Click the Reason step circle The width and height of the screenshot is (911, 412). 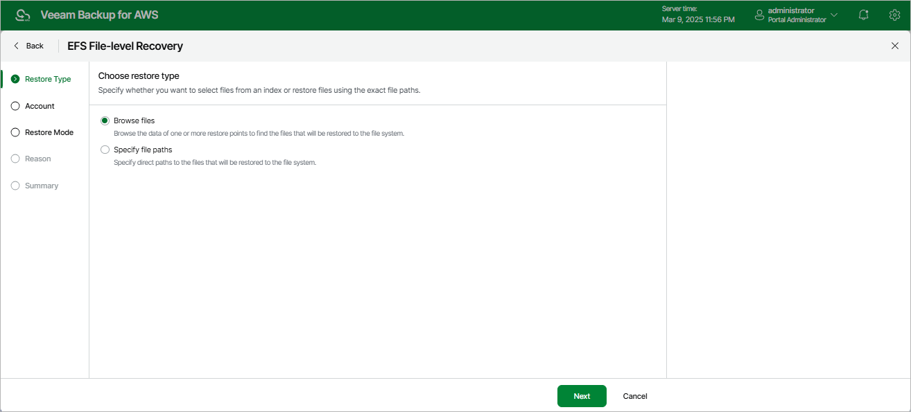[x=15, y=158]
